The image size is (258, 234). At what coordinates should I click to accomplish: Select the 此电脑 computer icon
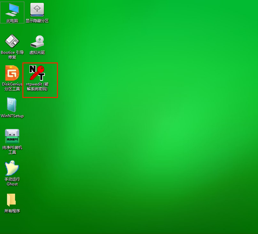coord(12,10)
